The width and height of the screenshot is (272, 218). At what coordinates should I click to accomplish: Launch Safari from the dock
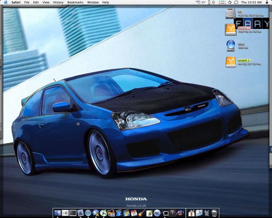coord(88,213)
